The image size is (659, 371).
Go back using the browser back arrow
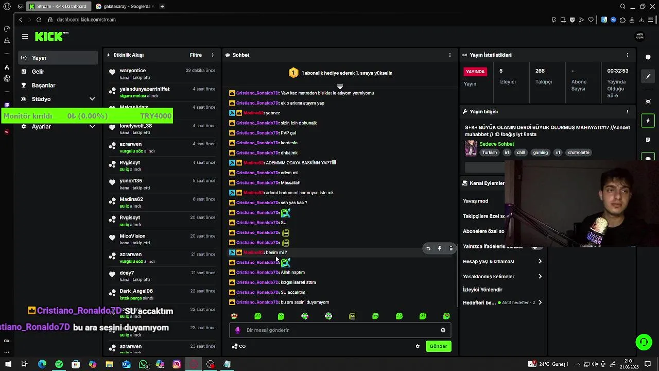tap(20, 20)
